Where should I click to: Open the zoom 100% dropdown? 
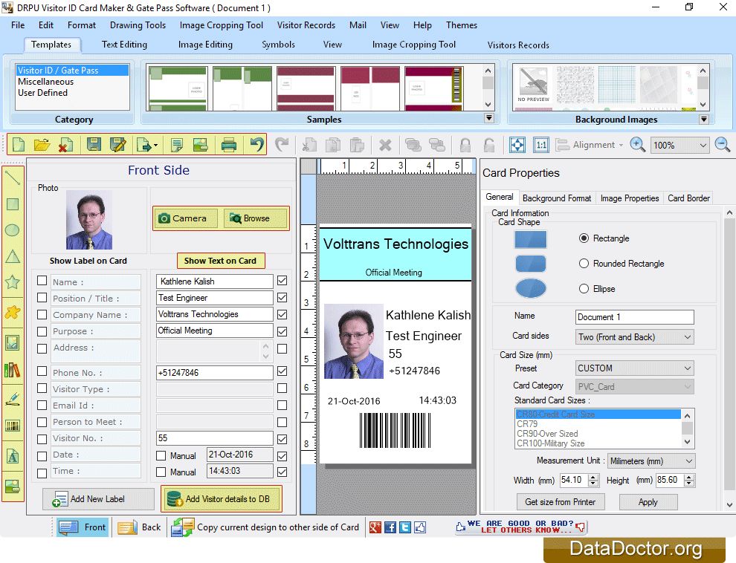coord(679,145)
